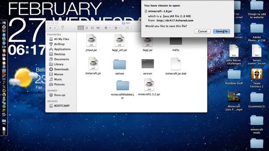Select the Server commands TXT desktop file

click(257, 51)
